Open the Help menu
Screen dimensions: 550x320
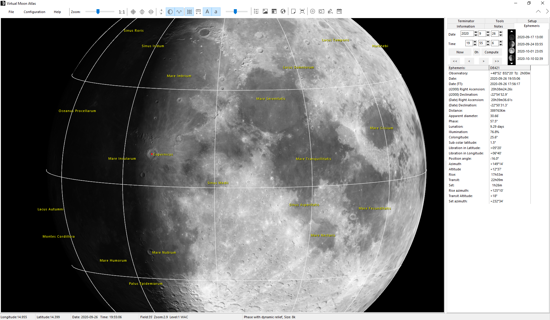pos(57,12)
